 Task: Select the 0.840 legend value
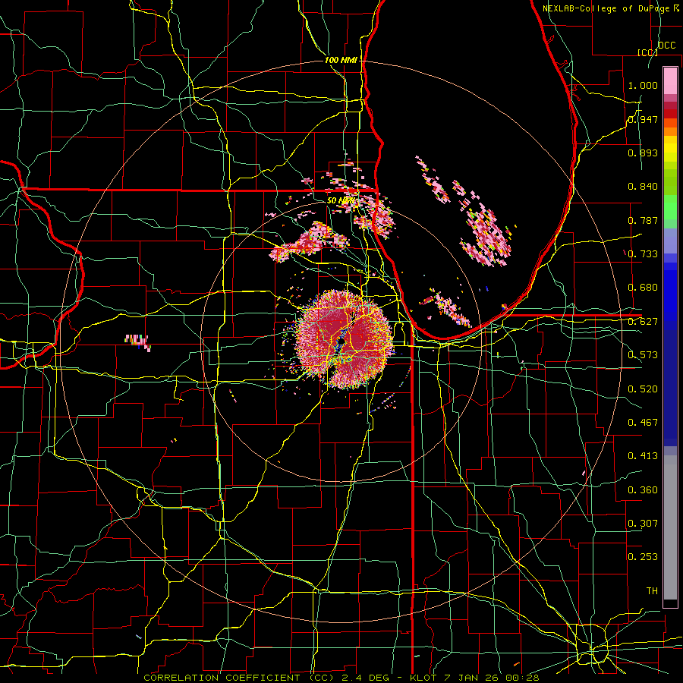point(643,187)
